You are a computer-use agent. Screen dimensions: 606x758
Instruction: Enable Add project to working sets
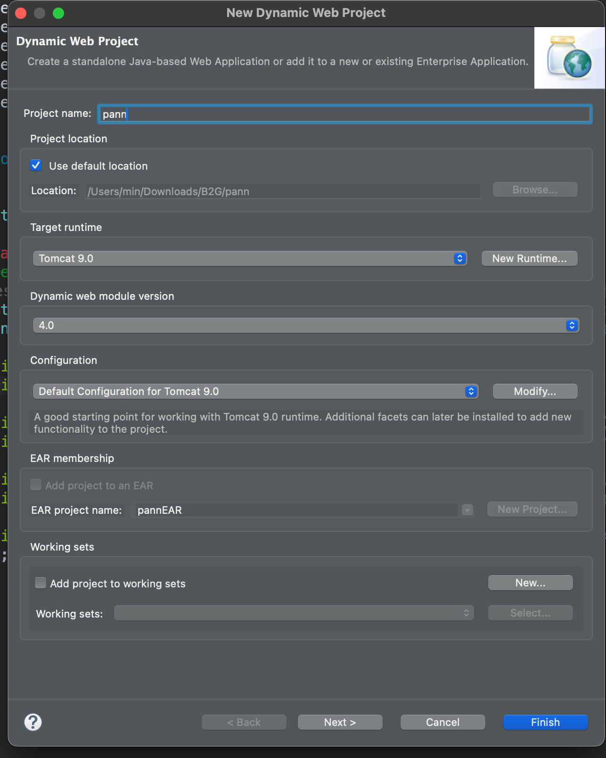[x=41, y=583]
